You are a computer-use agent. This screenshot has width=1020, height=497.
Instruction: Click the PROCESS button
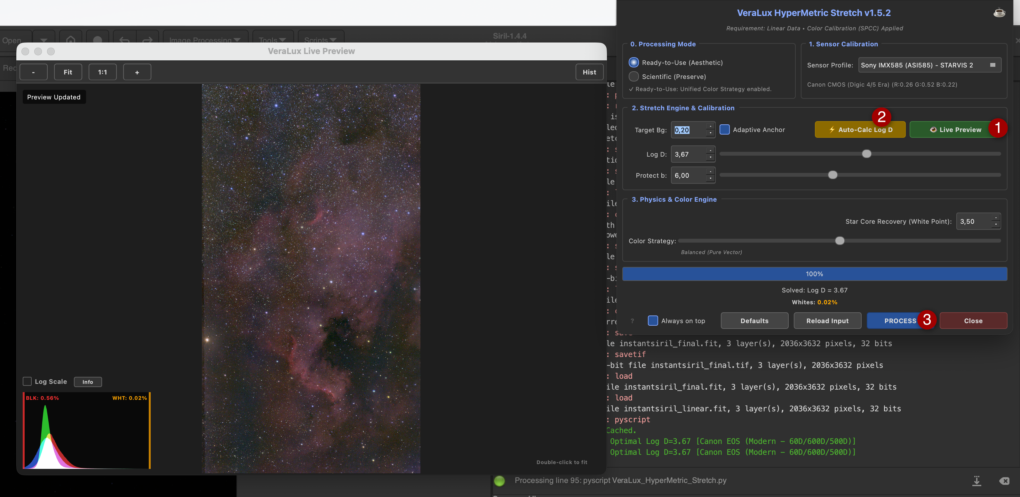900,321
